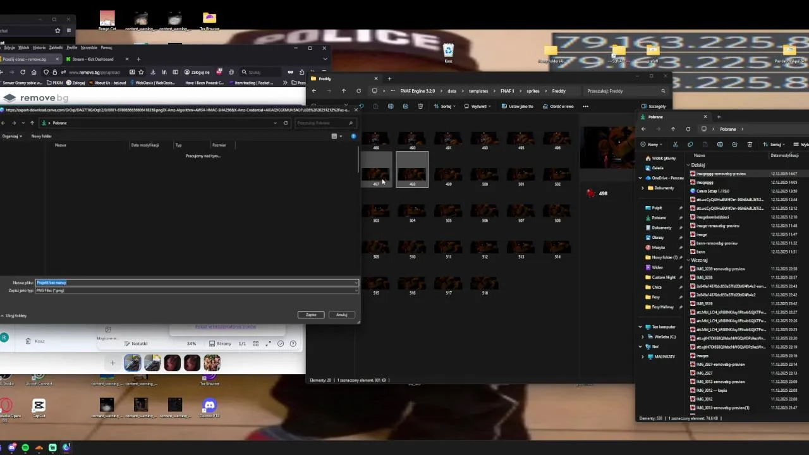The width and height of the screenshot is (809, 455).
Task: Click Firefox reload page icon
Action: 23,72
